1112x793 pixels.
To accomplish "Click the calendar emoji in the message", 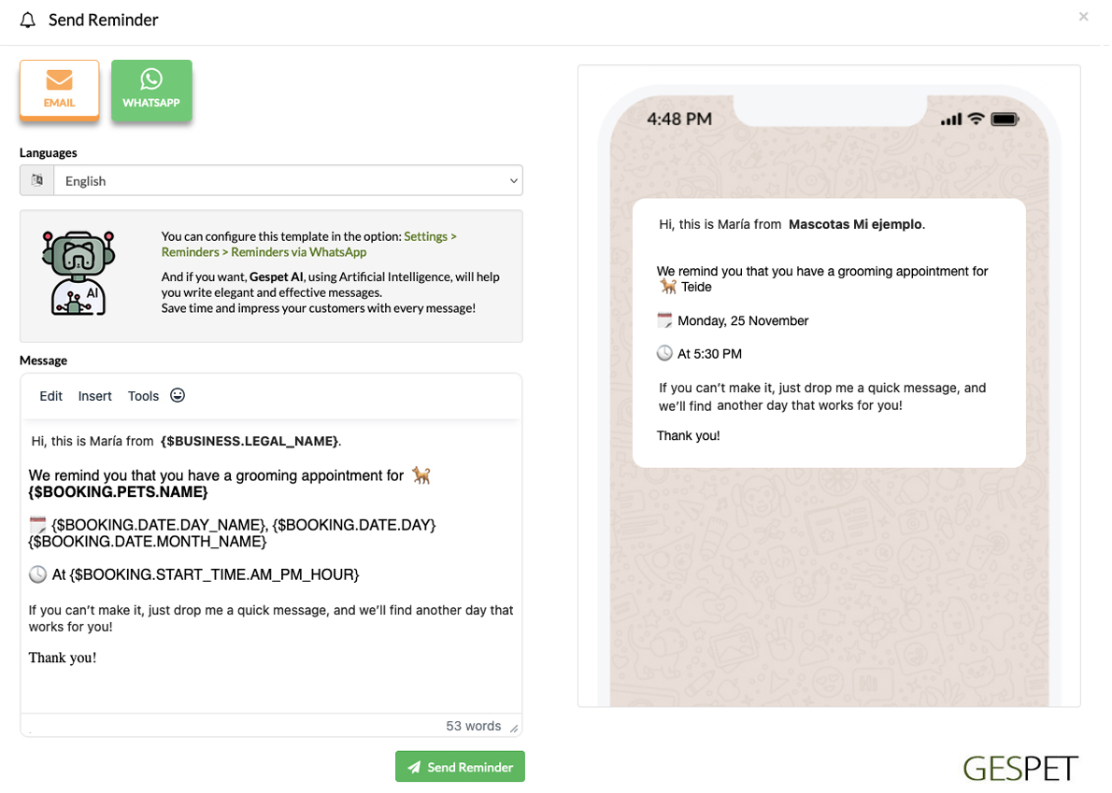I will 37,525.
